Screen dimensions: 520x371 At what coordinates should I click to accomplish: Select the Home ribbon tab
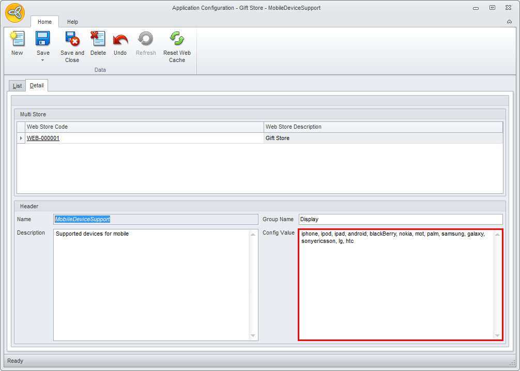tap(44, 22)
